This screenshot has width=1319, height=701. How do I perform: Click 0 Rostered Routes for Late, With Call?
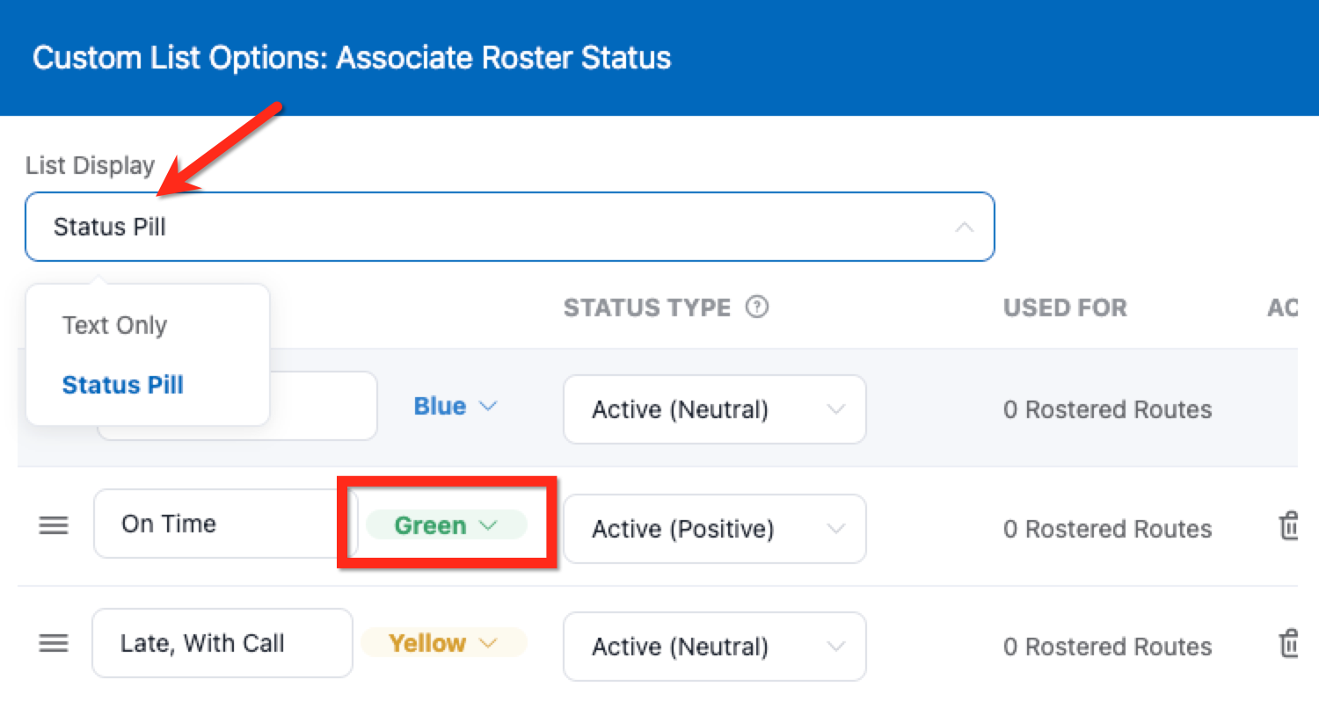[x=1107, y=647]
